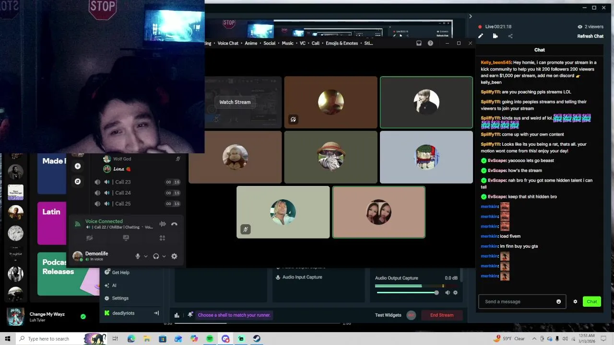Open Discord help question mark icon
This screenshot has width=614, height=345.
click(x=430, y=43)
